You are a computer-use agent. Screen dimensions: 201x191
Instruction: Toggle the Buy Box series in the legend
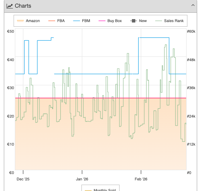pyautogui.click(x=110, y=21)
